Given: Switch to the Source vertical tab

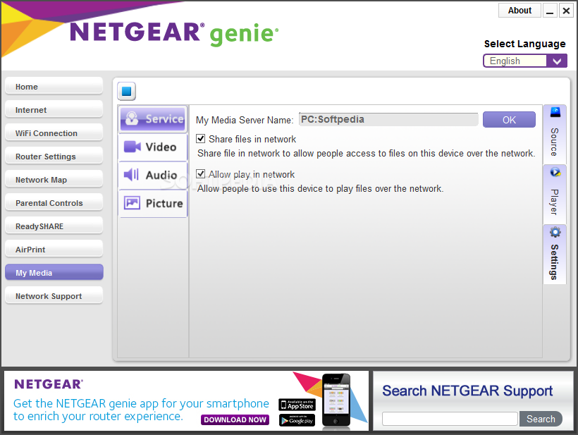Looking at the screenshot, I should pos(555,135).
